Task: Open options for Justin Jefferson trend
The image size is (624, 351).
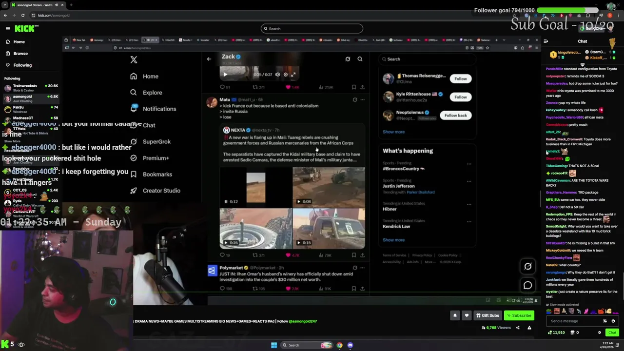Action: click(469, 181)
